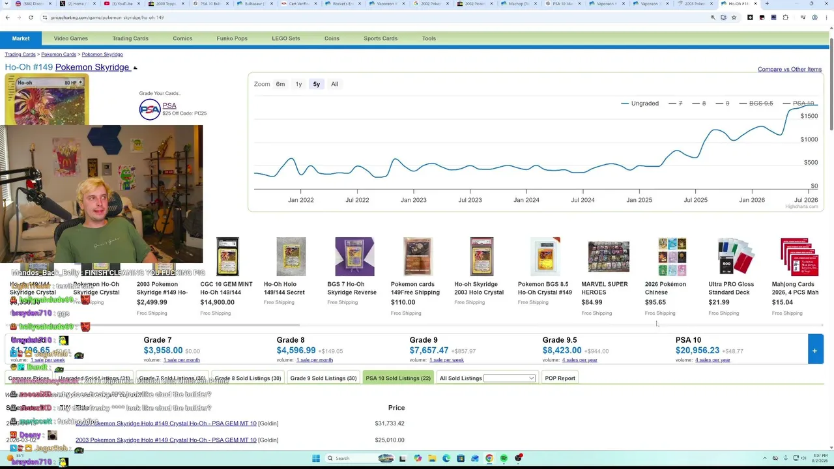Open Google Chrome from the taskbar
834x469 pixels.
[489, 459]
